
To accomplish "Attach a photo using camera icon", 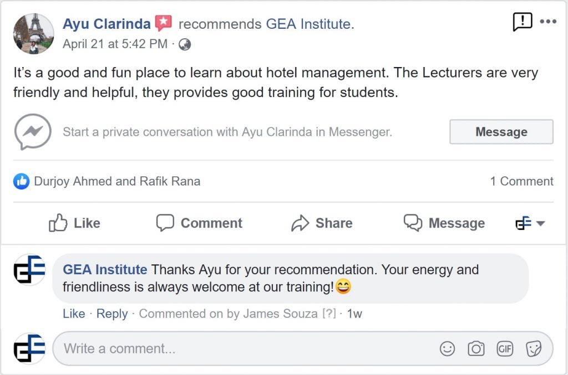I will point(476,348).
